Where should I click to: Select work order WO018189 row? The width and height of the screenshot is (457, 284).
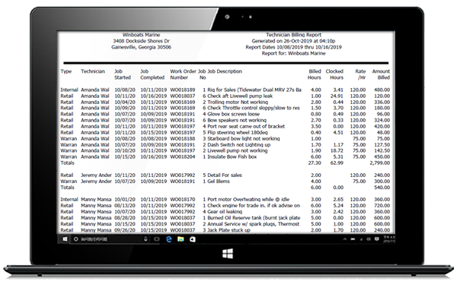tap(225, 90)
